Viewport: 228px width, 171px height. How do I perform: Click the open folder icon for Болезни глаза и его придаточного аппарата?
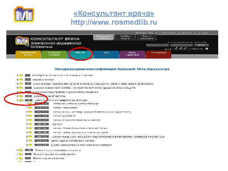(x=22, y=100)
